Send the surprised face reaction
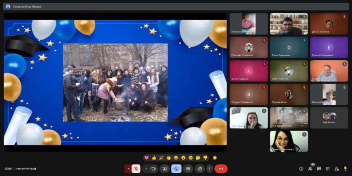Image resolution: width=352 pixels, height=176 pixels. tap(183, 158)
